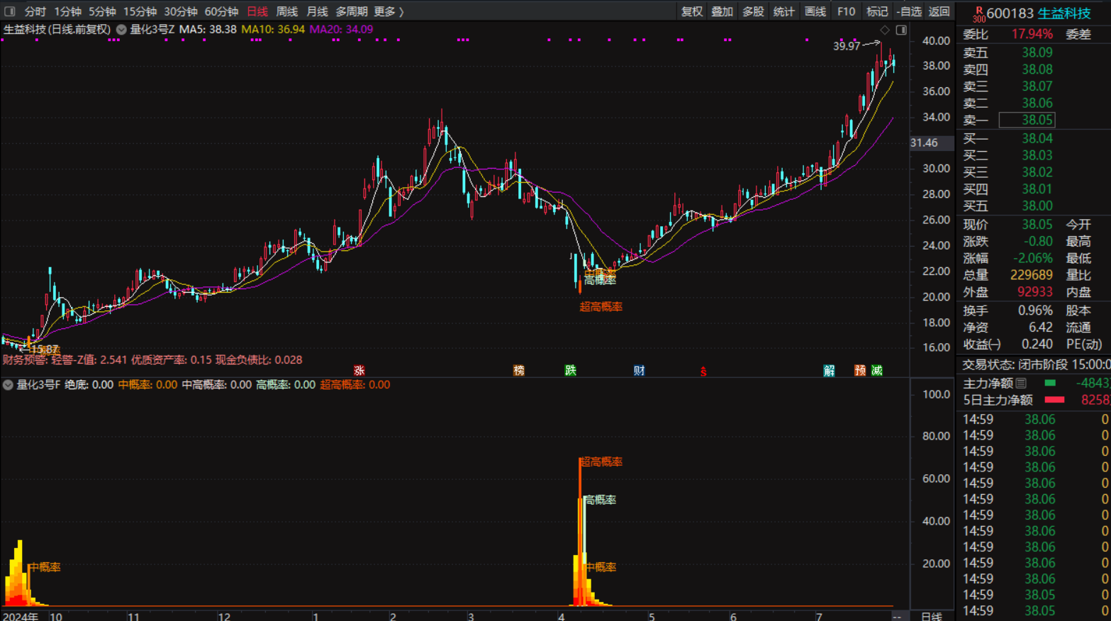The width and height of the screenshot is (1111, 621).
Task: Toggle the right side panel icon in chart
Action: pos(901,30)
